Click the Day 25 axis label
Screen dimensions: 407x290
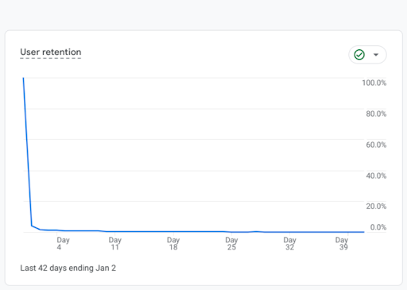[231, 243]
